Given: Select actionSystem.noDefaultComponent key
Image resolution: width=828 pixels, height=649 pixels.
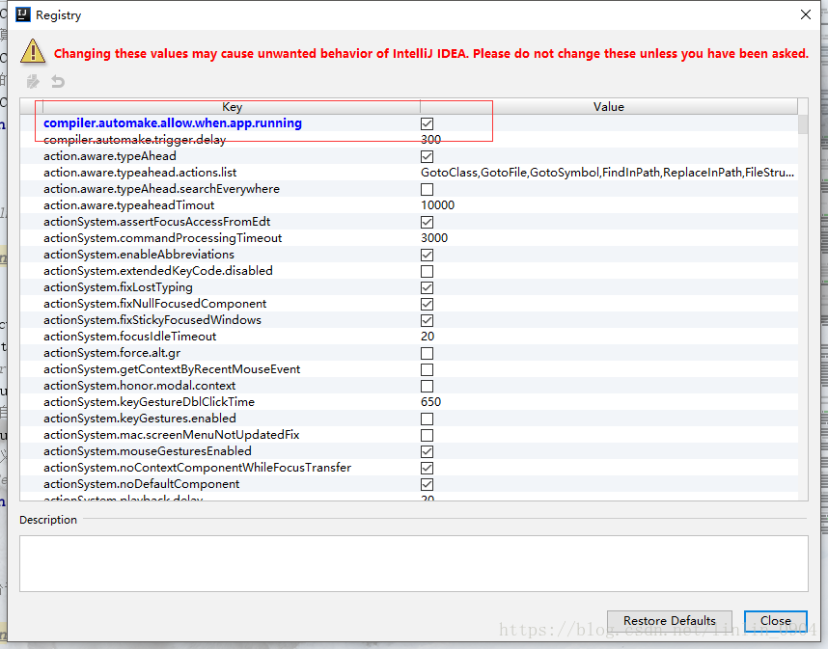Looking at the screenshot, I should (142, 483).
